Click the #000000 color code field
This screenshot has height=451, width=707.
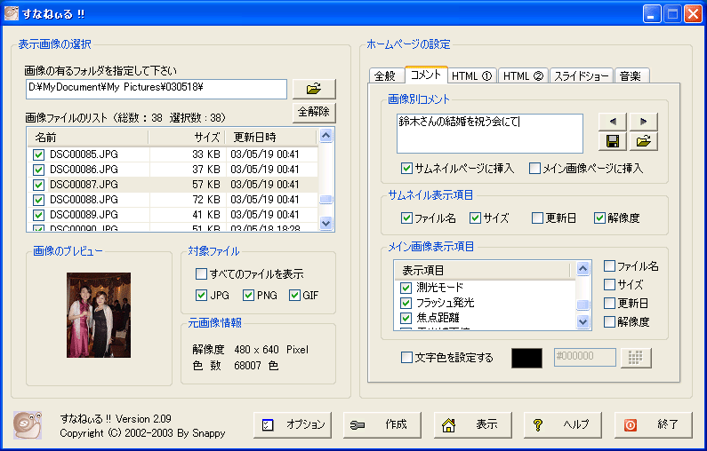585,358
